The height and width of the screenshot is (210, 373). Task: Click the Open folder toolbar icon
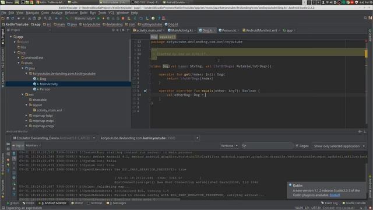coord(2,18)
